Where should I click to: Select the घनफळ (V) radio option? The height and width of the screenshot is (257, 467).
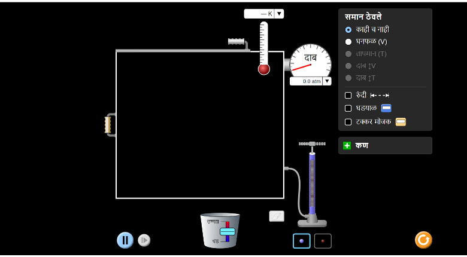point(348,42)
